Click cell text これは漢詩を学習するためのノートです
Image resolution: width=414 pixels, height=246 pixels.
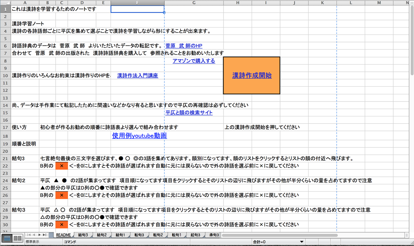click(x=54, y=9)
